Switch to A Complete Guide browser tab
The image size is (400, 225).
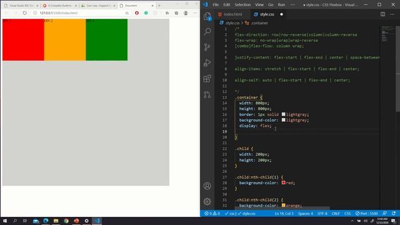point(60,6)
